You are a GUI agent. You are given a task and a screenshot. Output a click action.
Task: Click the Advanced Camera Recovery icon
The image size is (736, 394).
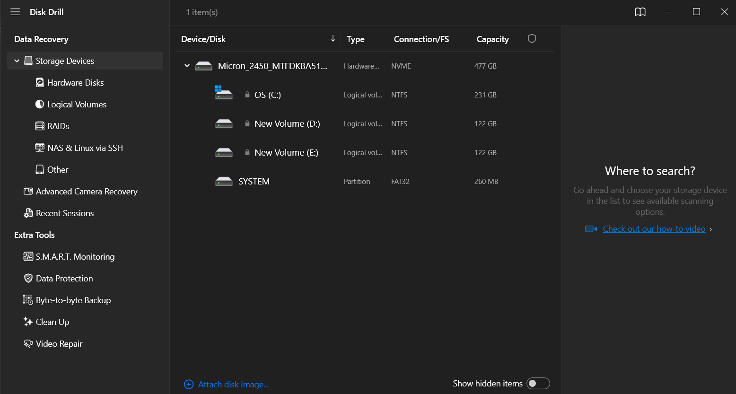28,192
